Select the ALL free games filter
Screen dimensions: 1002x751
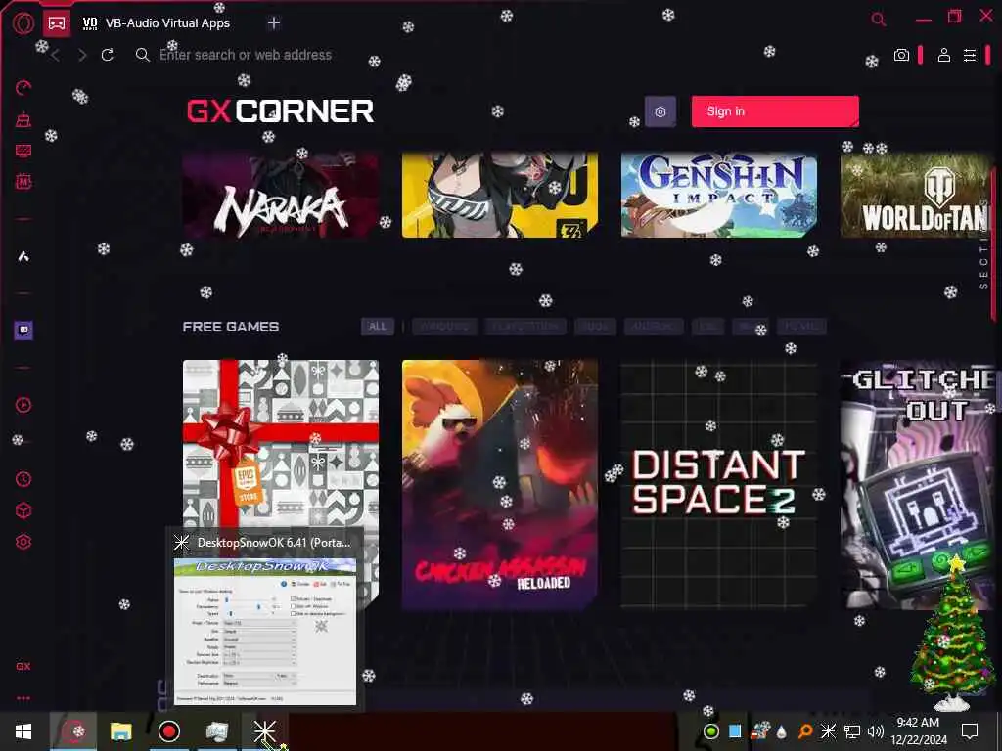pos(378,327)
